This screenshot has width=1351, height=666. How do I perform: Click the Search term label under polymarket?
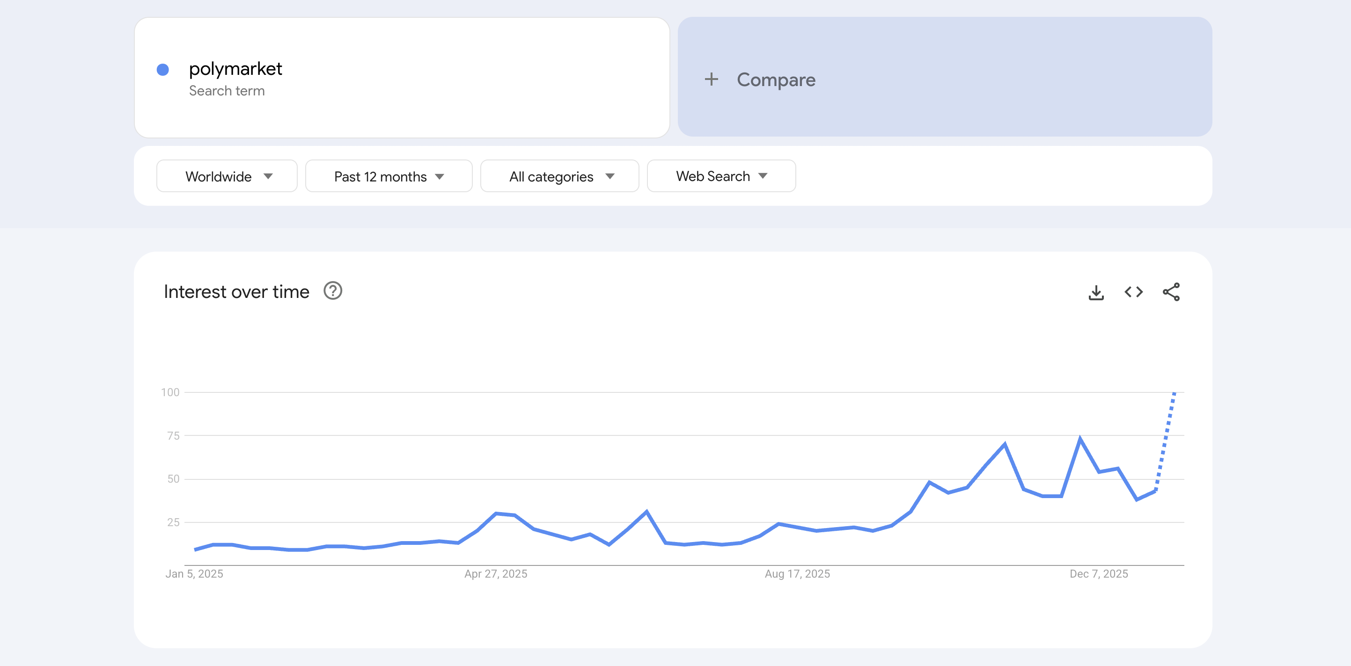pyautogui.click(x=228, y=90)
